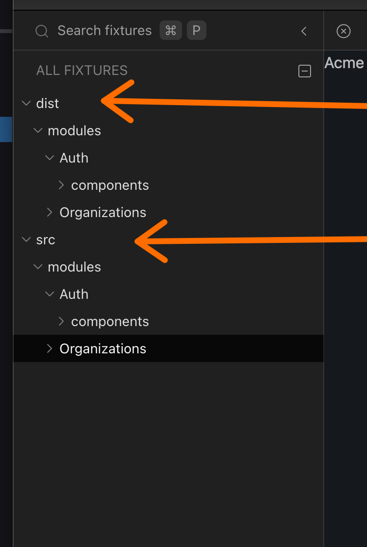The image size is (367, 547).
Task: Select the src root node
Action: pyautogui.click(x=45, y=239)
